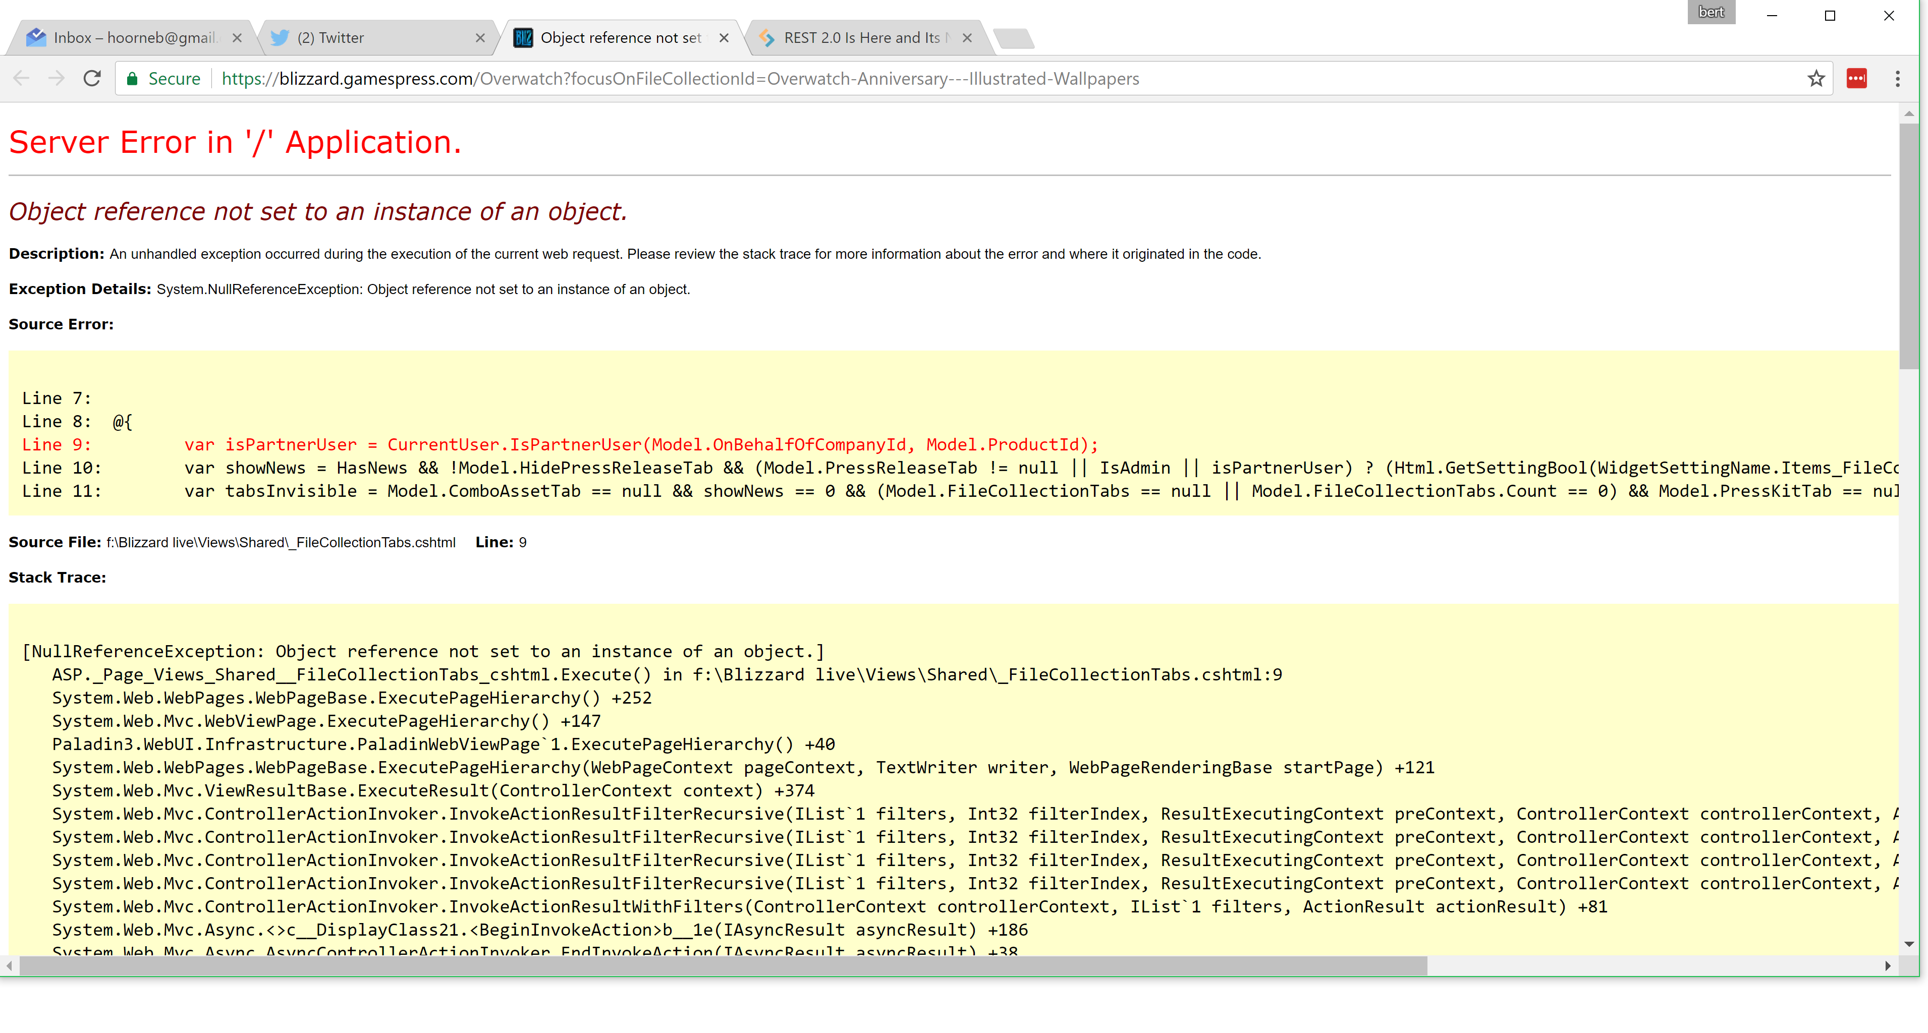Go back with the browser back arrow
Viewport: 1928px width, 1033px height.
point(21,79)
